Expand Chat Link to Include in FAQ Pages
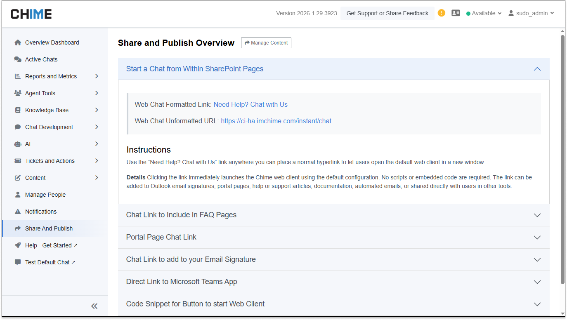567x320 pixels. 537,215
